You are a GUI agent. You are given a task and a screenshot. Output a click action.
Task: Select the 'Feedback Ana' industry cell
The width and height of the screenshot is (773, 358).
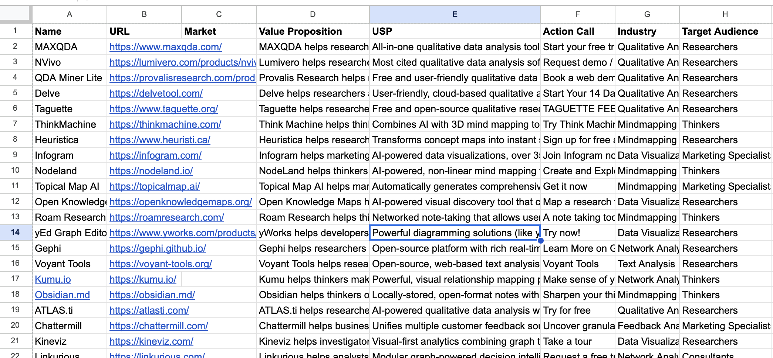[647, 326]
